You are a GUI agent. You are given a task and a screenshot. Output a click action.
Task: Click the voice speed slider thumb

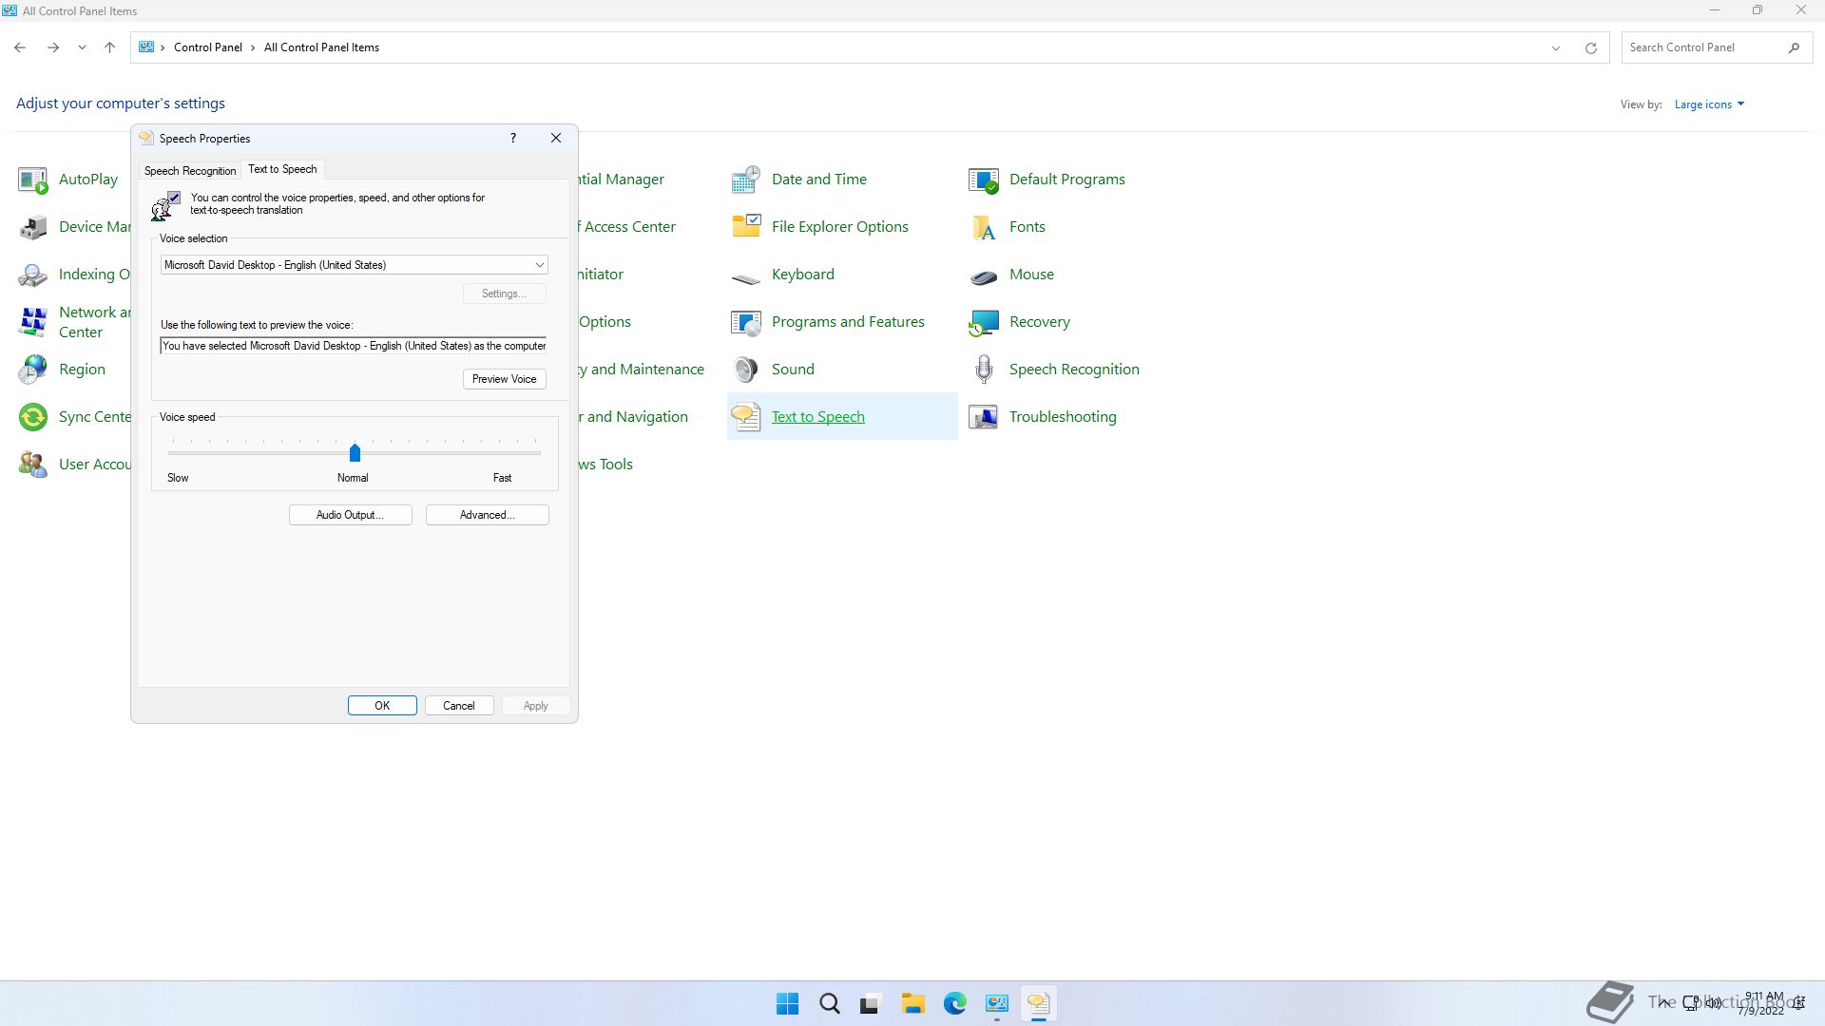pyautogui.click(x=355, y=453)
